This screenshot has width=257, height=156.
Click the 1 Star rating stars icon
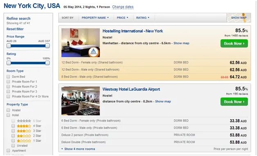pos(24,141)
